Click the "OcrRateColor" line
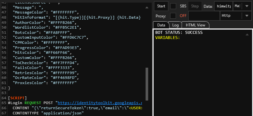The width and height of the screenshot is (253, 116). (x=46, y=78)
